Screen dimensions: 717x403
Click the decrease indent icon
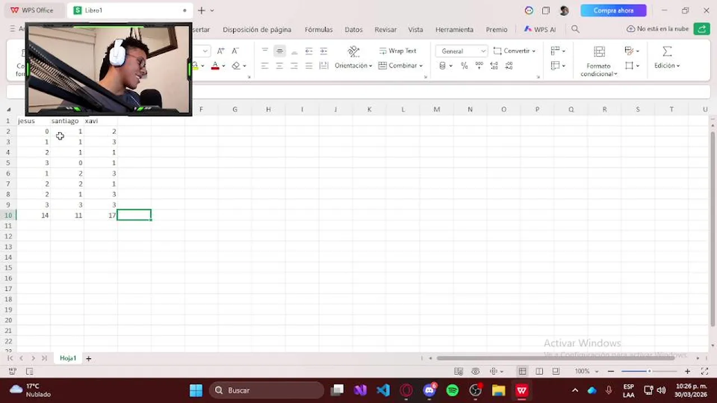point(309,51)
